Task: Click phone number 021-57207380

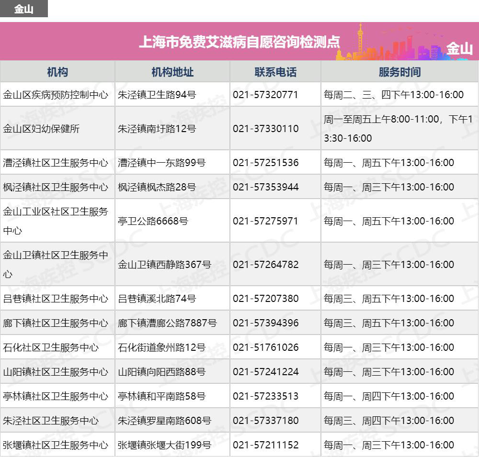Action: pyautogui.click(x=265, y=299)
